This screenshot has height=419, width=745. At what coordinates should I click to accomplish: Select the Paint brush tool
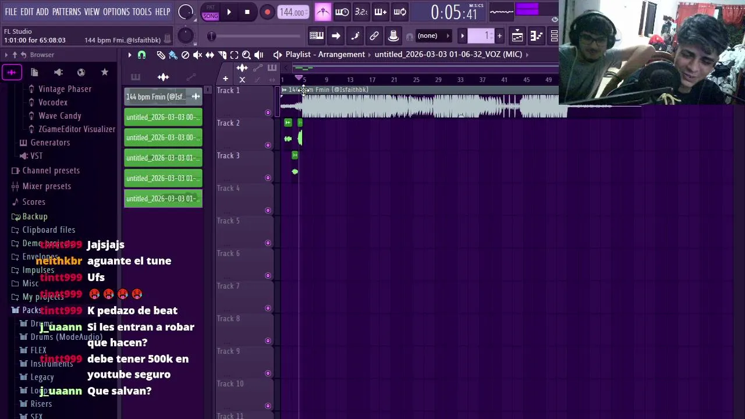point(173,55)
